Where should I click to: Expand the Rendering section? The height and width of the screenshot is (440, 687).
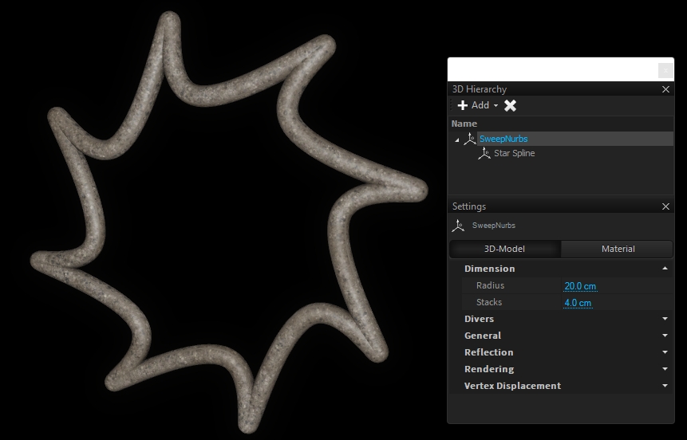665,369
